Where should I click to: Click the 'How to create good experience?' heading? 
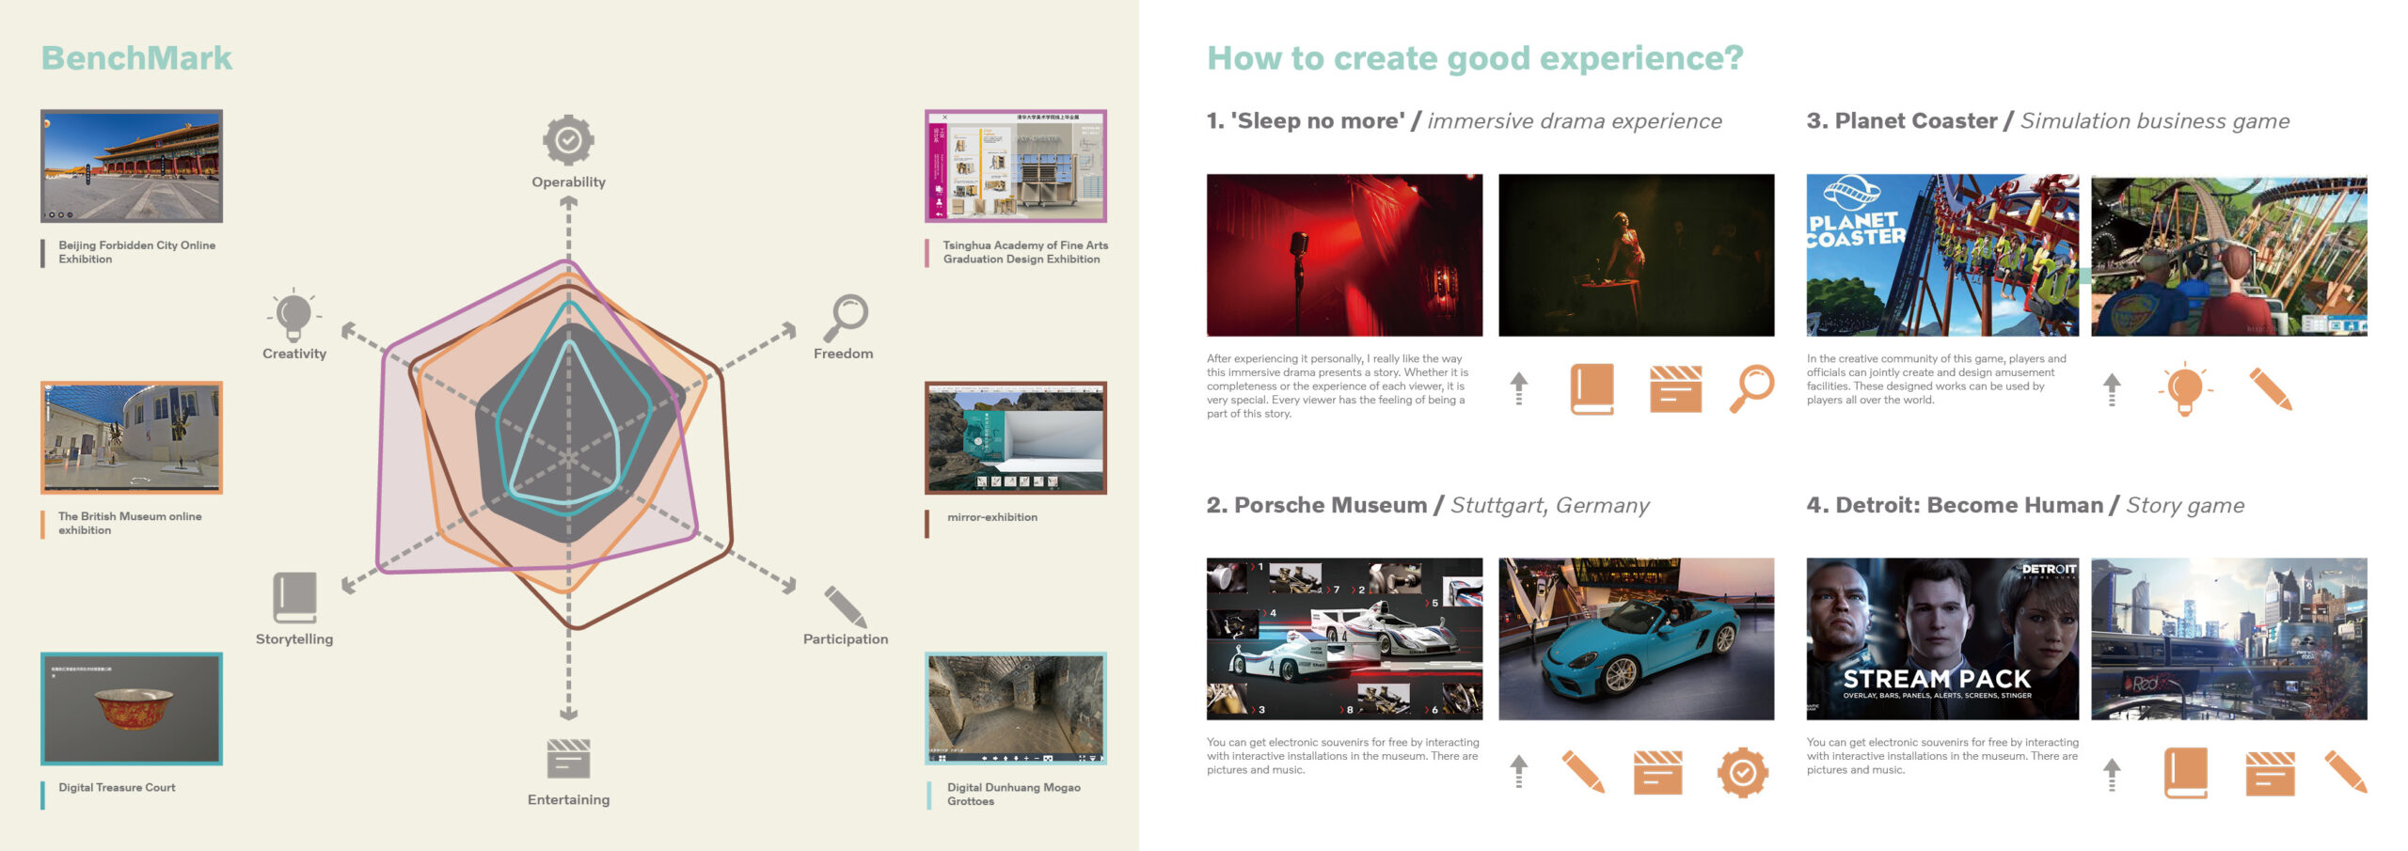(x=1475, y=58)
